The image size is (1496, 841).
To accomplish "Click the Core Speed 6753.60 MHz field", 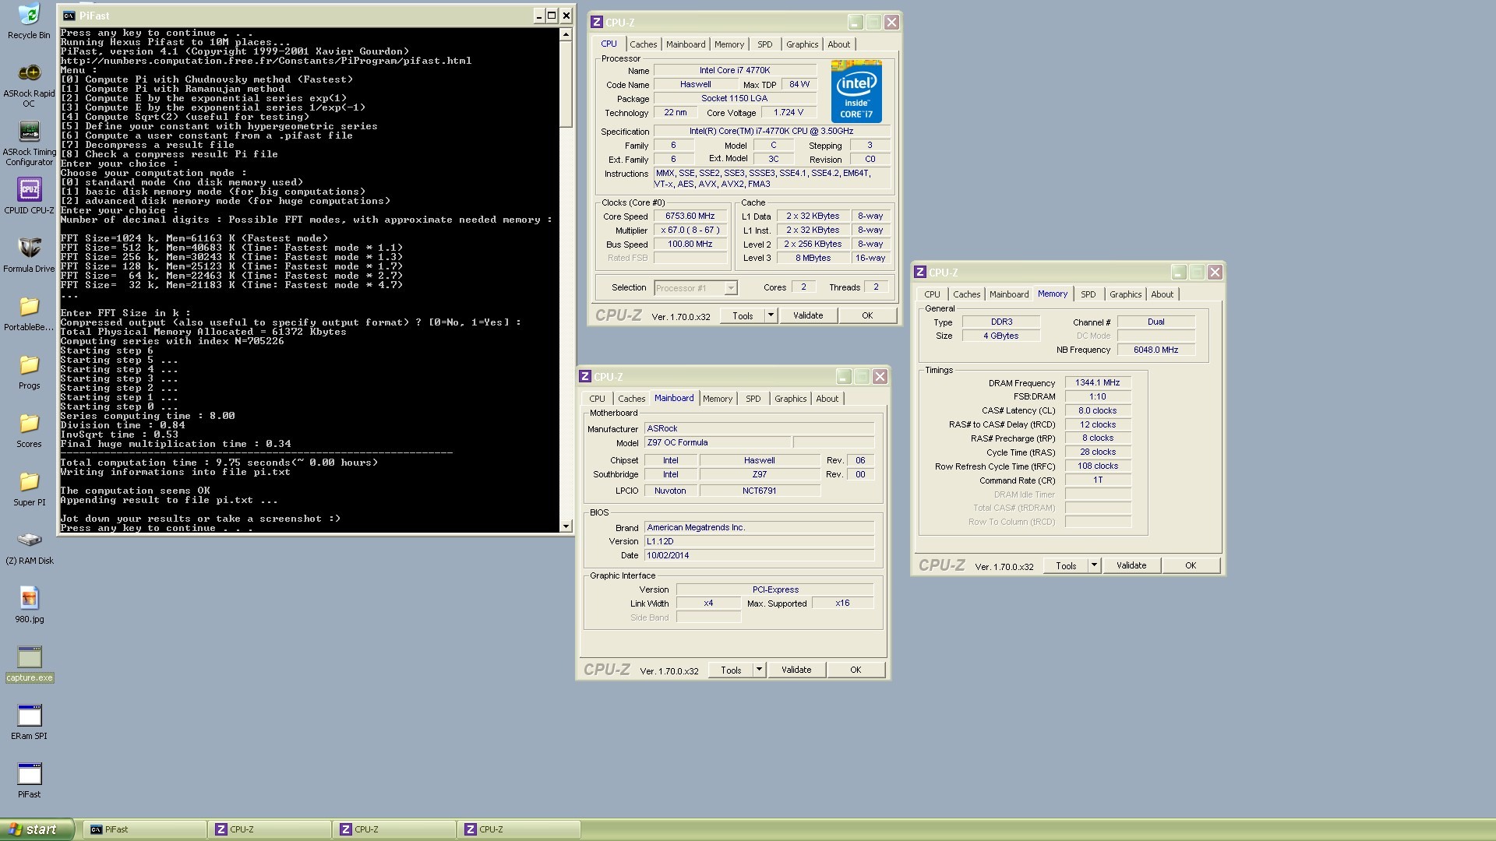I will [x=690, y=216].
